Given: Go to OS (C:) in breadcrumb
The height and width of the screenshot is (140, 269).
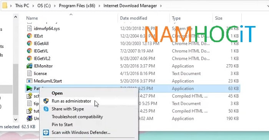Looking at the screenshot, I should coord(44,6).
